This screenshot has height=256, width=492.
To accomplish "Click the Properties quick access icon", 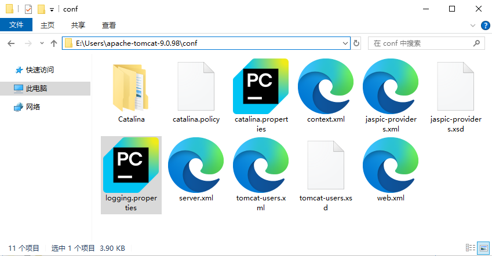I will point(28,9).
